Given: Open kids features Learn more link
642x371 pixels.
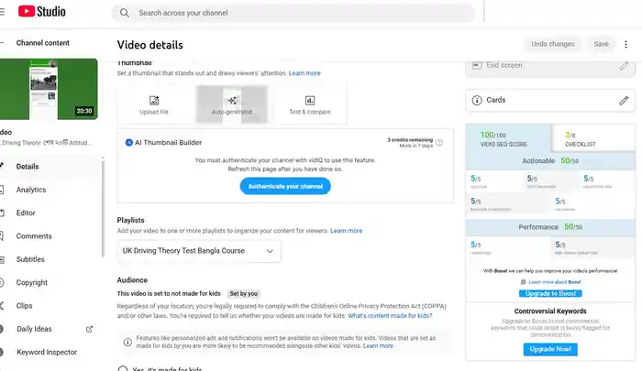Looking at the screenshot, I should click(378, 346).
